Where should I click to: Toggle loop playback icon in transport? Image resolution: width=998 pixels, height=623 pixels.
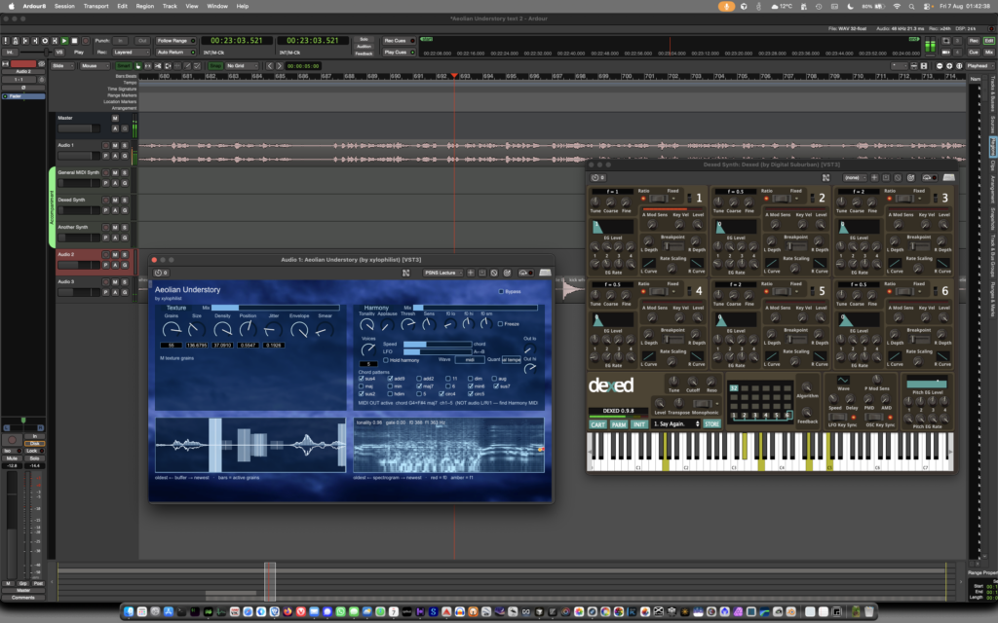45,41
